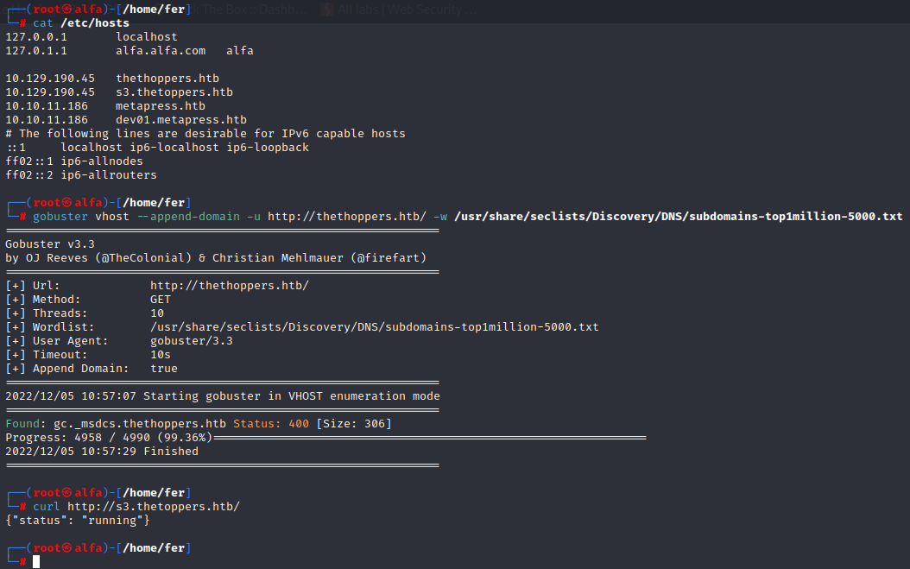
Task: Click URL 'http://s3.thetoppers.htb/' in curl command
Action: (154, 507)
